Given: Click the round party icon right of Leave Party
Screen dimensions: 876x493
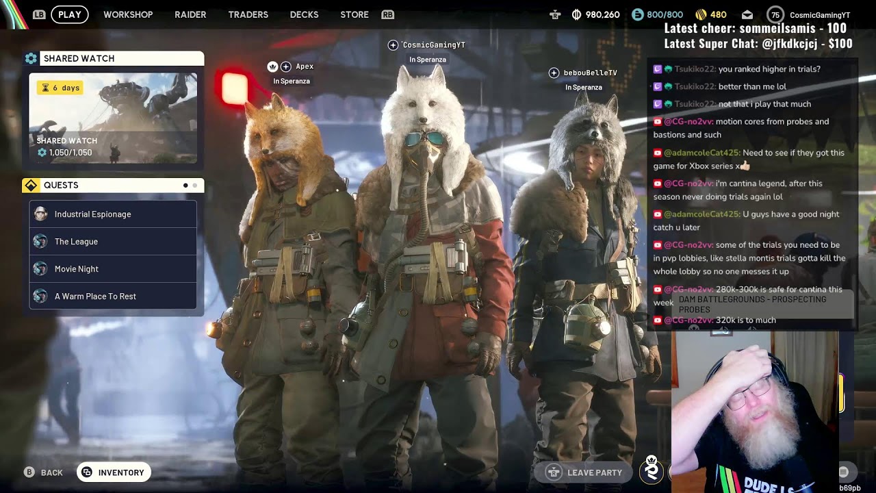Looking at the screenshot, I should tap(652, 470).
